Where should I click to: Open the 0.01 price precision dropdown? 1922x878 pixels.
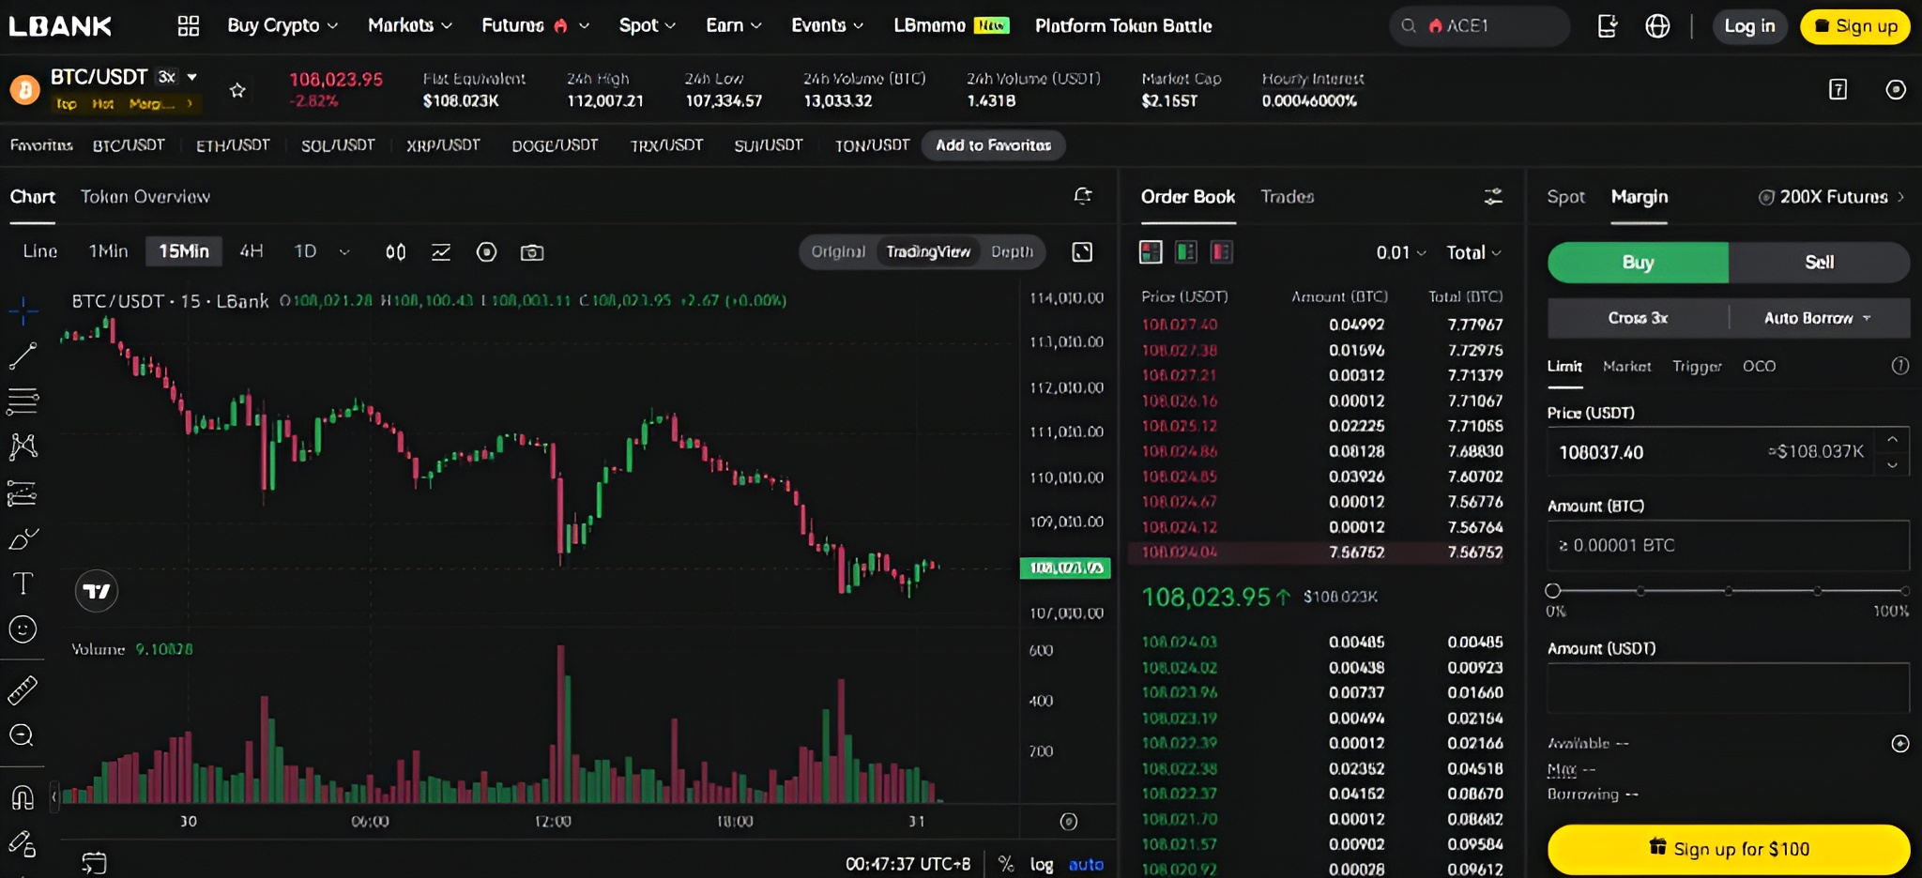1400,252
